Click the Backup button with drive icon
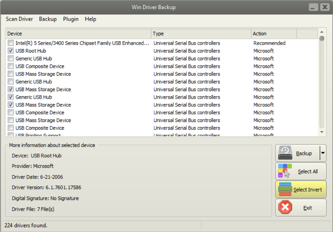Screen dimensions: 333x232 pyautogui.click(x=297, y=153)
